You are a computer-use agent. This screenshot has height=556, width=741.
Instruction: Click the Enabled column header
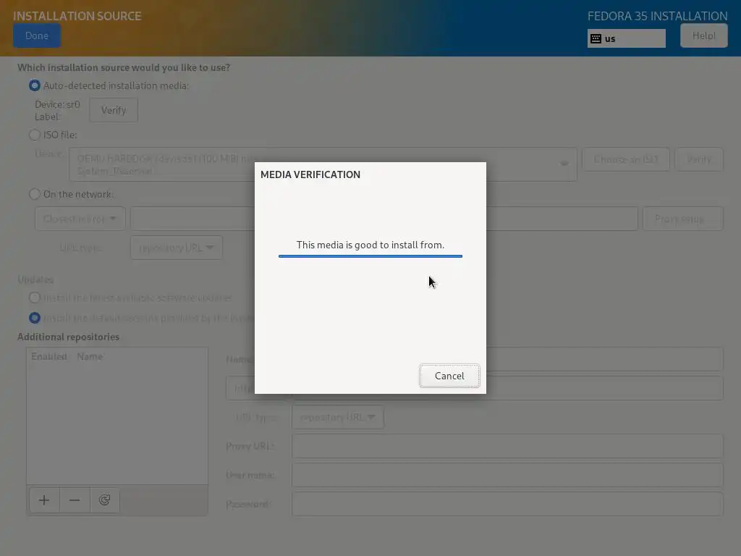(49, 356)
